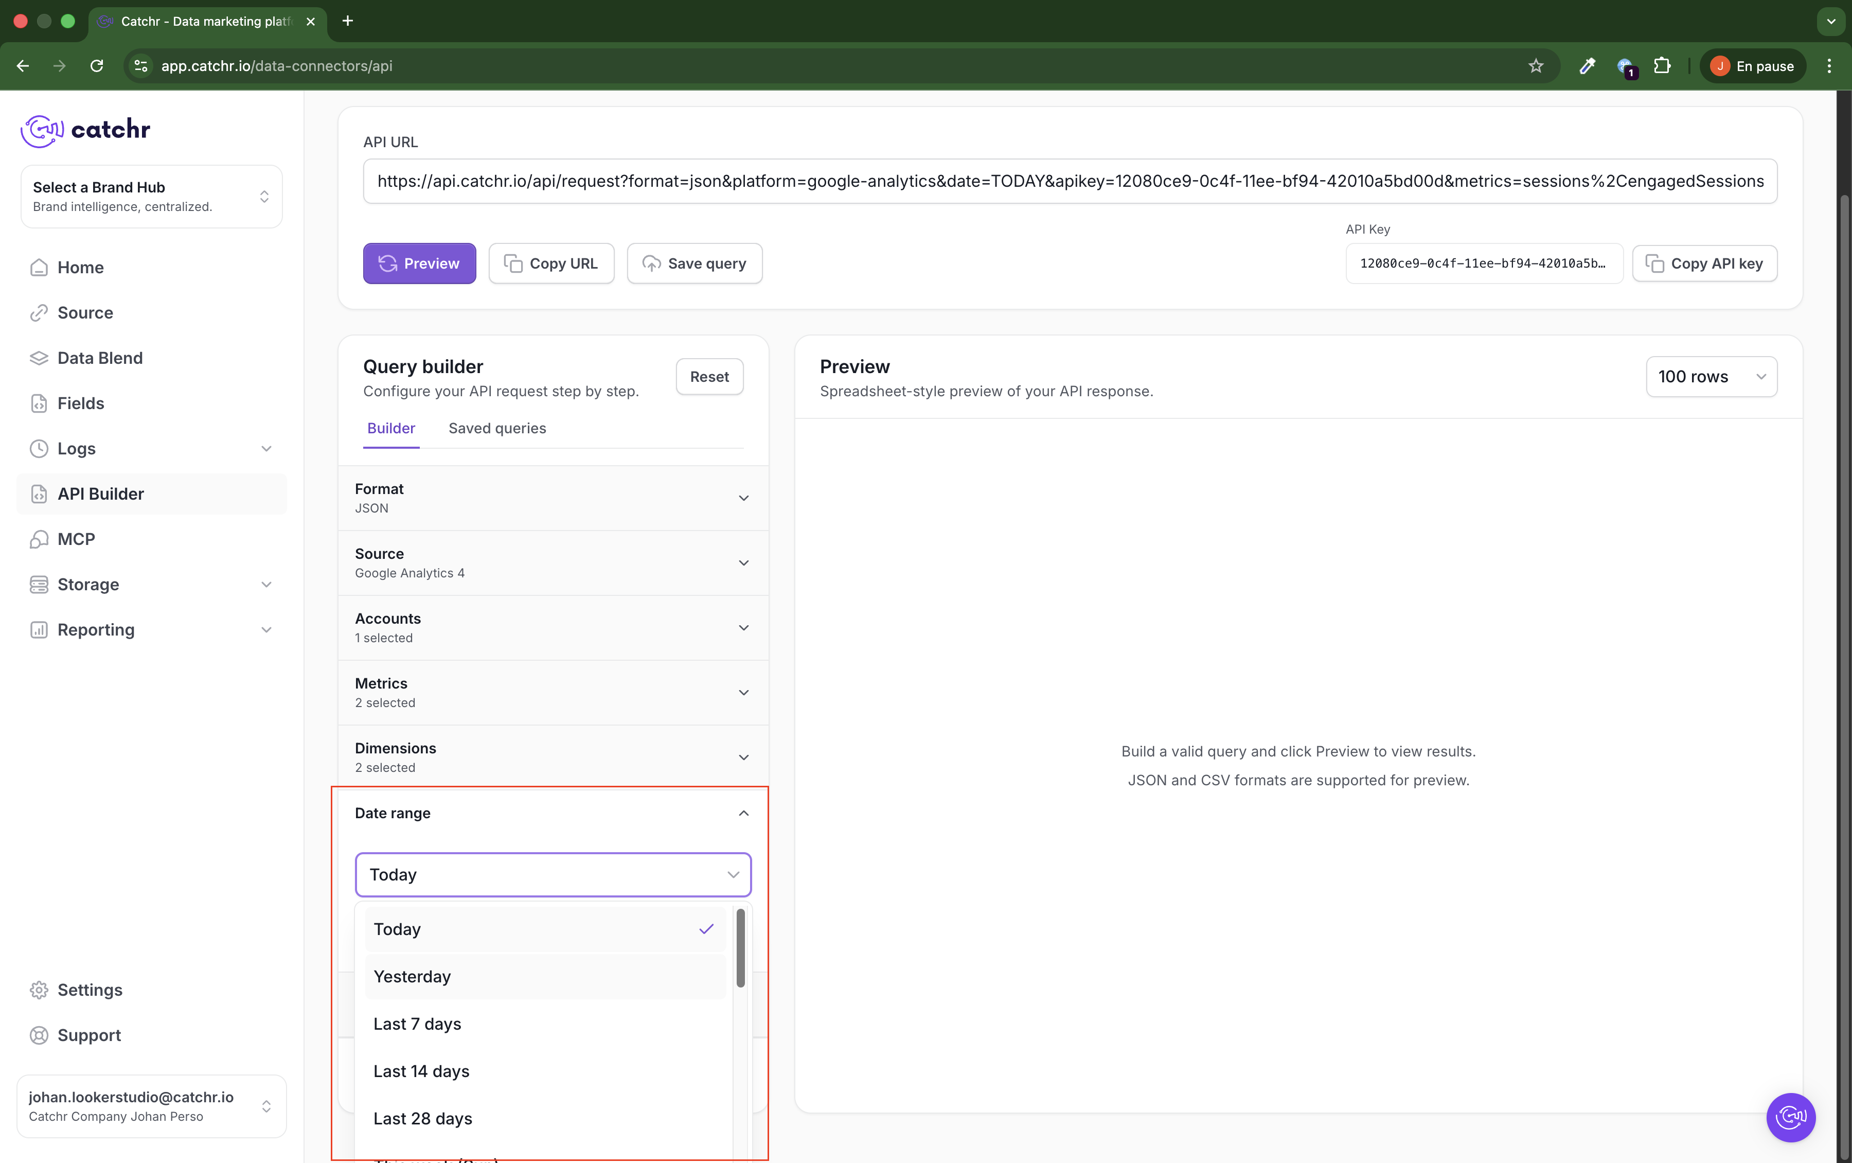Viewport: 1852px width, 1163px height.
Task: Click the Source link icon
Action: coord(39,313)
